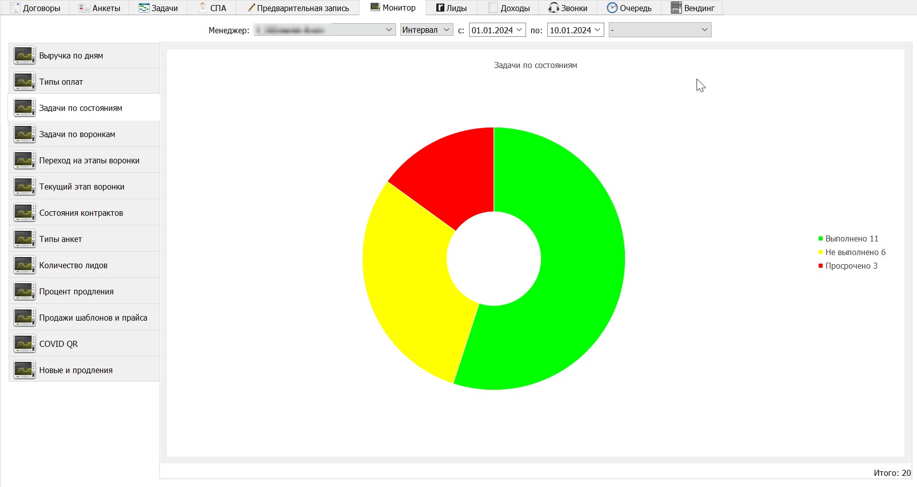This screenshot has height=487, width=917.
Task: Expand the dash filter dropdown
Action: 660,30
